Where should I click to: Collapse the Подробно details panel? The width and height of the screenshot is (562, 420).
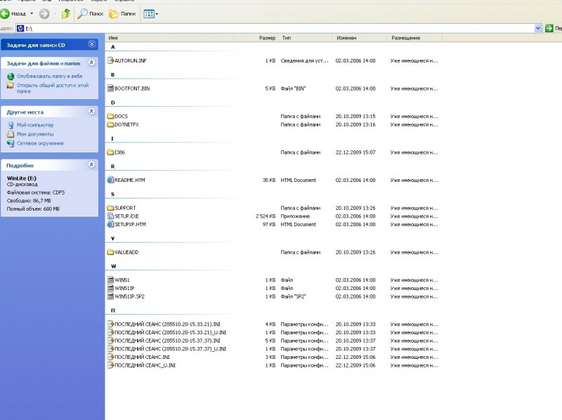[x=92, y=164]
